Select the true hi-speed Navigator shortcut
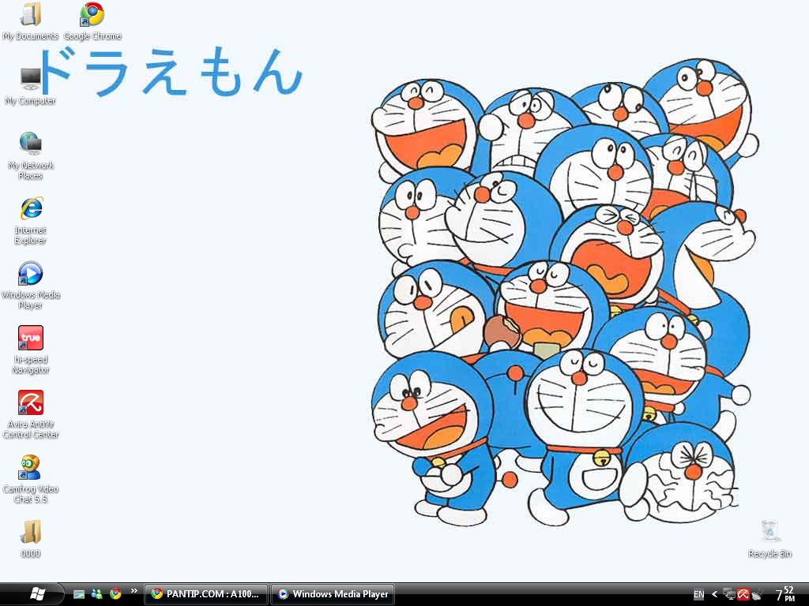The image size is (809, 606). coord(31,350)
